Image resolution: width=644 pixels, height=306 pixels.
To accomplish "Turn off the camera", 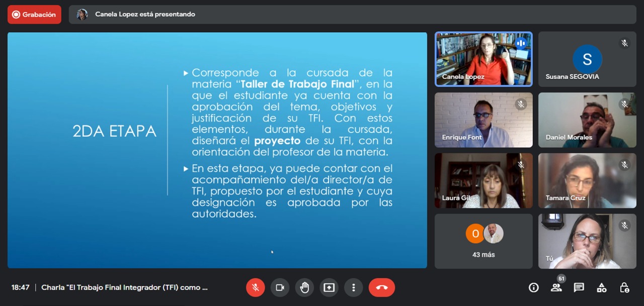I will (280, 287).
